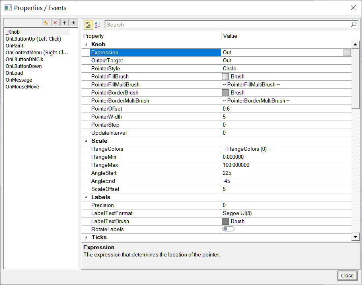362x285 pixels.
Task: Click the search magnifier icon
Action: point(354,25)
